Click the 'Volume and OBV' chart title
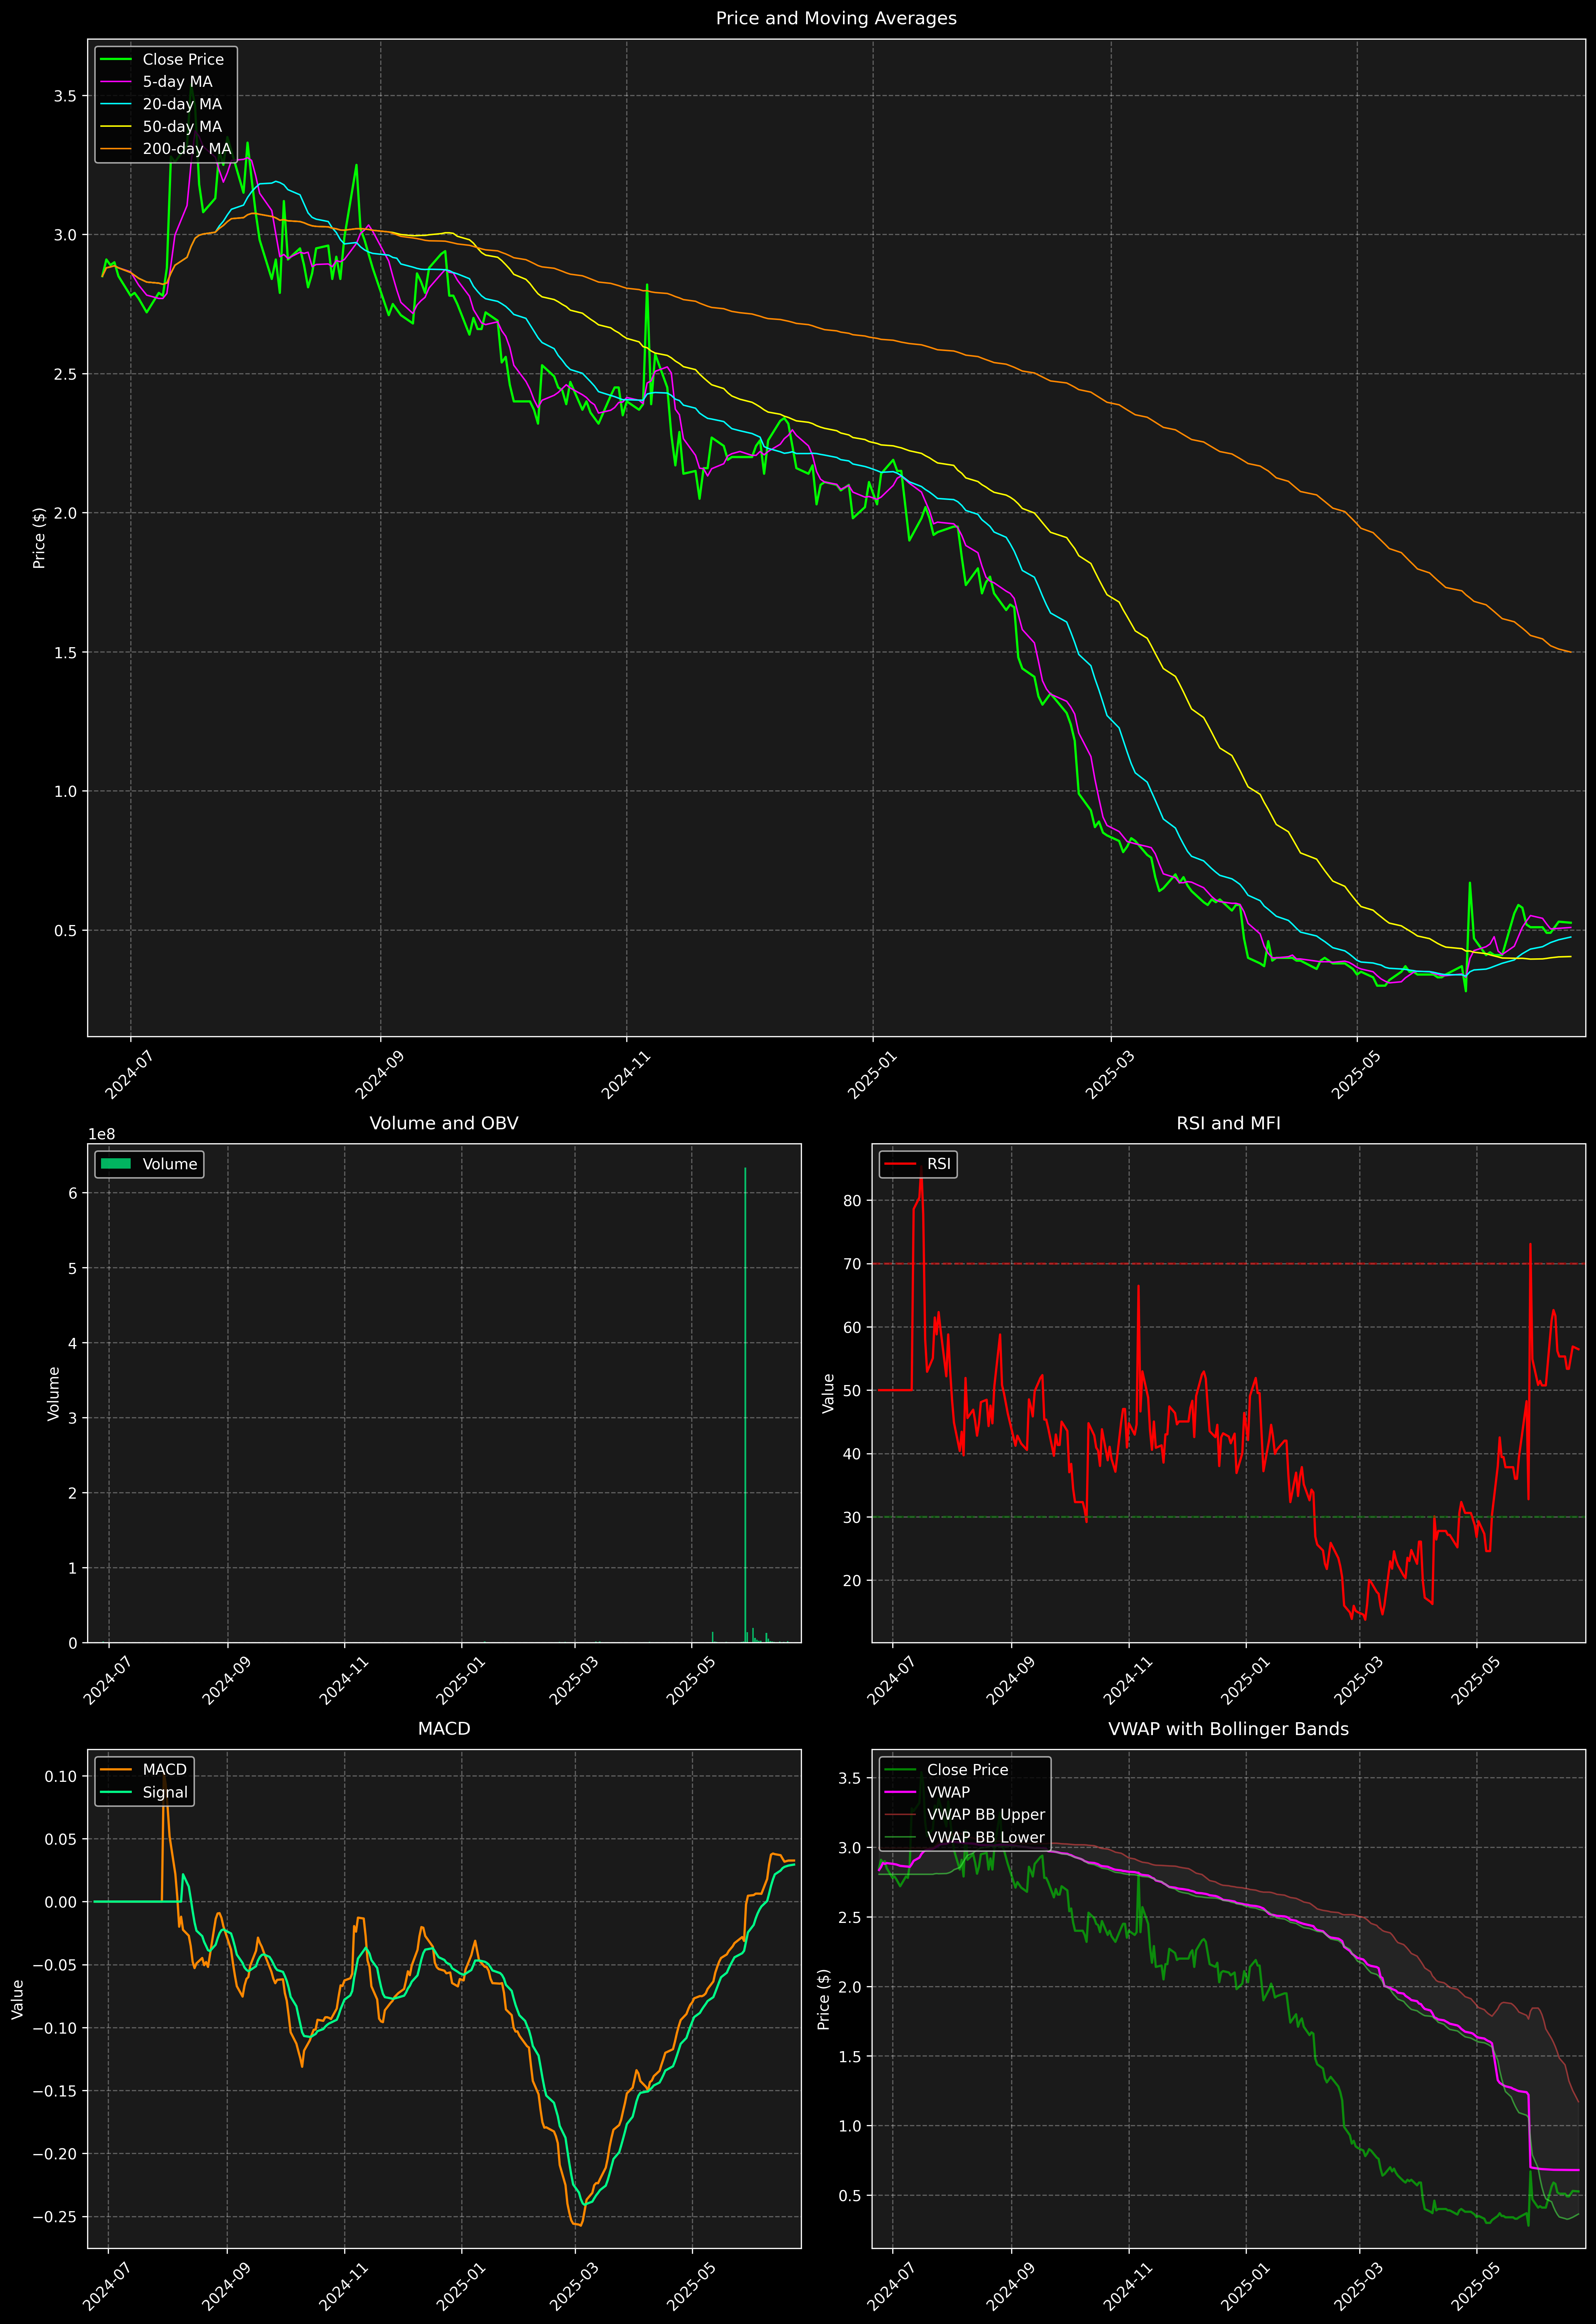Image resolution: width=1596 pixels, height=2324 pixels. 444,1123
